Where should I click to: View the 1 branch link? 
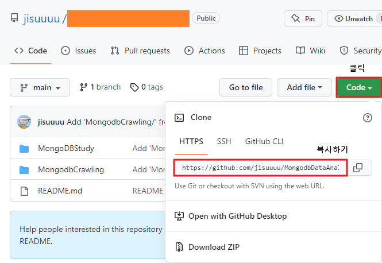pyautogui.click(x=101, y=87)
